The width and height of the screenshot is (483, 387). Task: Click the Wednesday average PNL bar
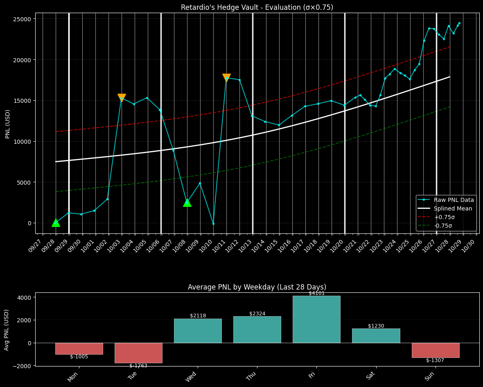pos(198,330)
